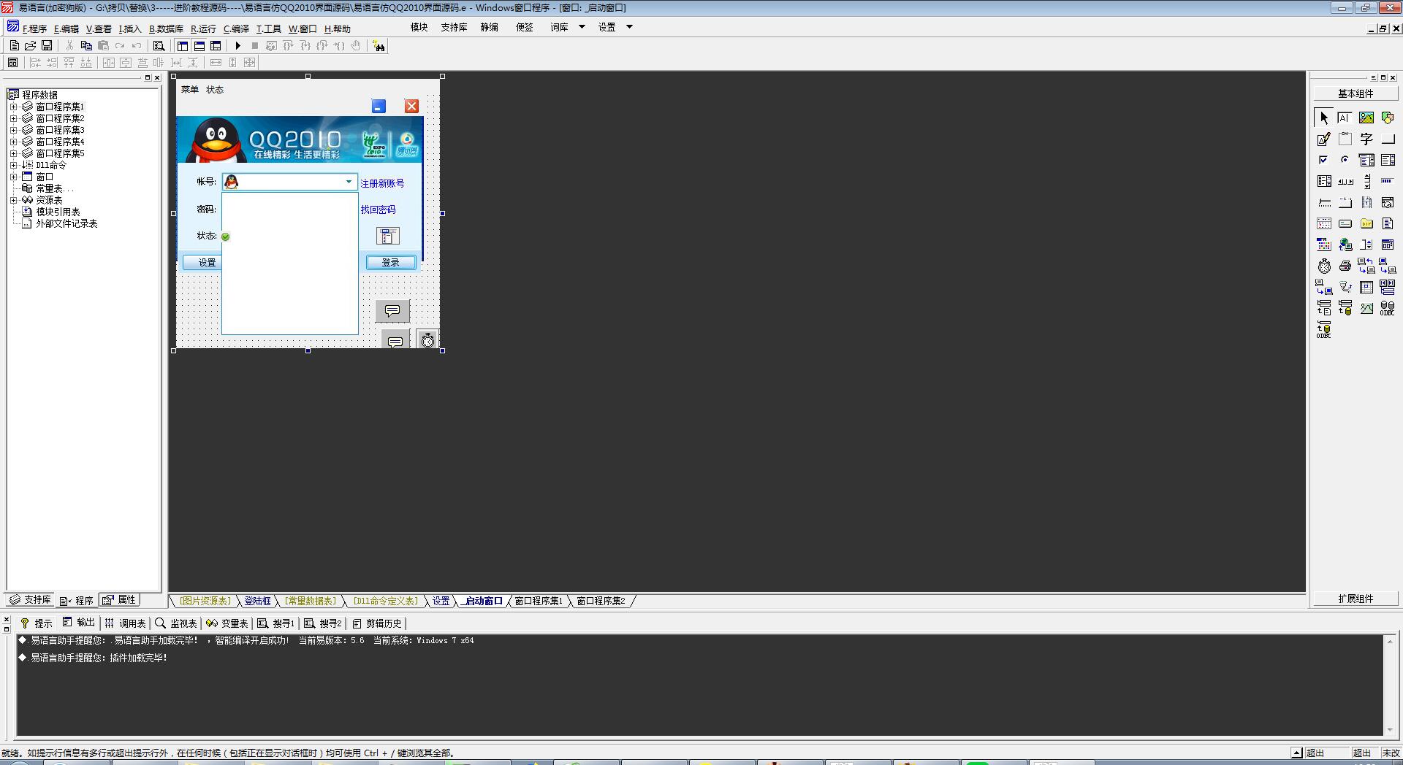Viewport: 1403px width, 765px height.
Task: Expand the 窗口程序集3 tree node
Action: [13, 130]
